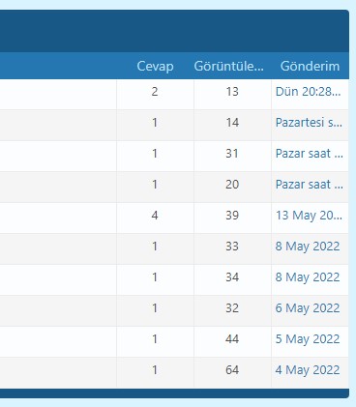Image resolution: width=356 pixels, height=407 pixels.
Task: Select the Gönderim column header
Action: click(x=310, y=67)
